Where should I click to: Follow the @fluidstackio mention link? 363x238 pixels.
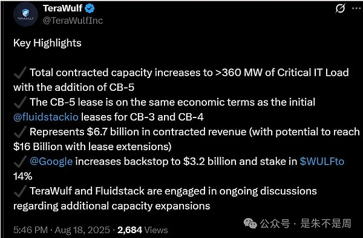[46, 117]
